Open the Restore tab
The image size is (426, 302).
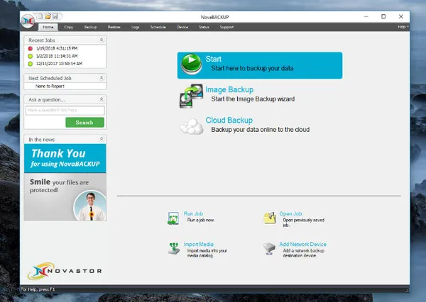click(114, 27)
